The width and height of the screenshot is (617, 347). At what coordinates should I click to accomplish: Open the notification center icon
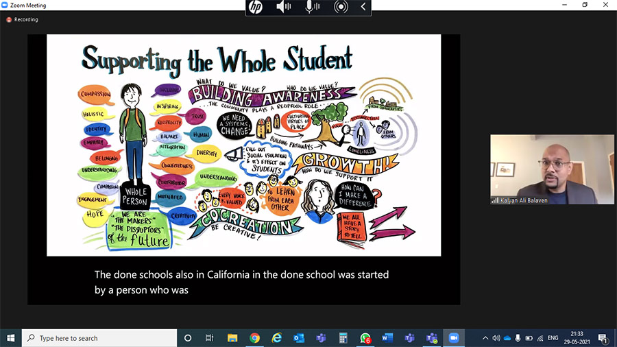(x=603, y=338)
